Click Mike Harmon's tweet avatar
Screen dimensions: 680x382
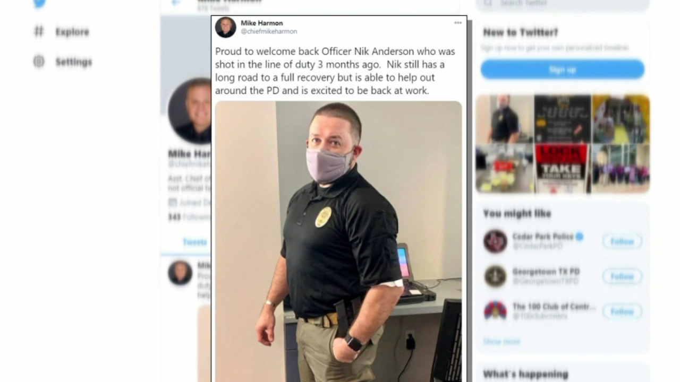coord(225,27)
